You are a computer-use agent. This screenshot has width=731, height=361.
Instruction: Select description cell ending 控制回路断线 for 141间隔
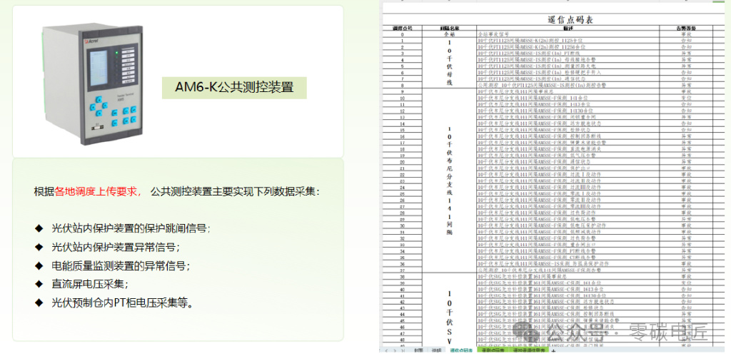point(568,136)
